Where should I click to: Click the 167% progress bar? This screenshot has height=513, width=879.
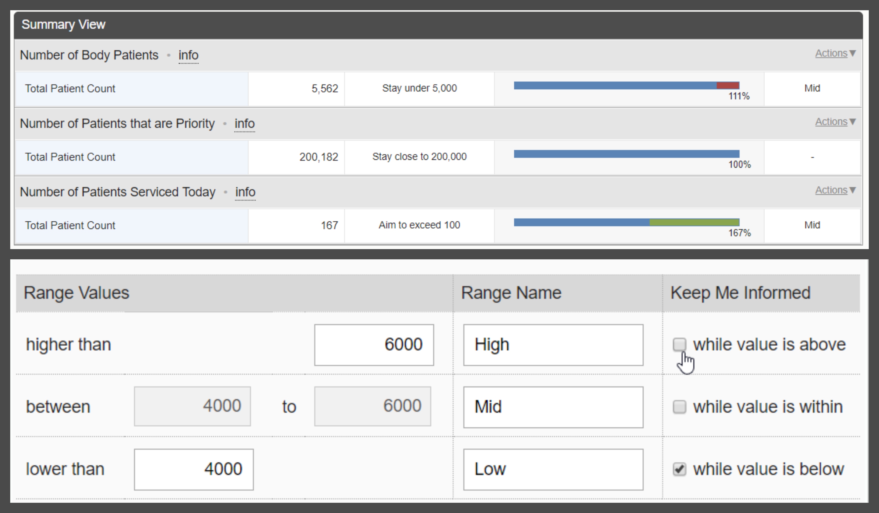626,222
